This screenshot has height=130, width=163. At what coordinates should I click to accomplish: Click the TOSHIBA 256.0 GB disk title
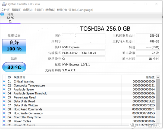105,29
